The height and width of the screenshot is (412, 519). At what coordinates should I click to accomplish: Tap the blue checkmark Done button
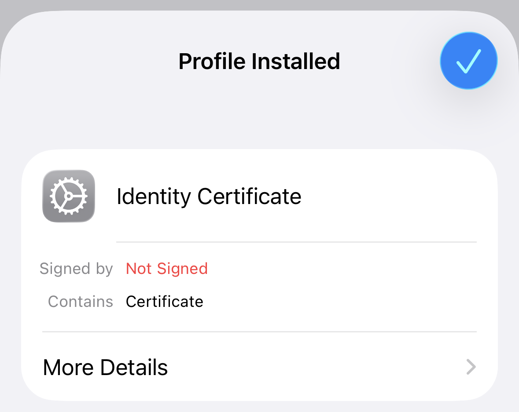tap(469, 61)
